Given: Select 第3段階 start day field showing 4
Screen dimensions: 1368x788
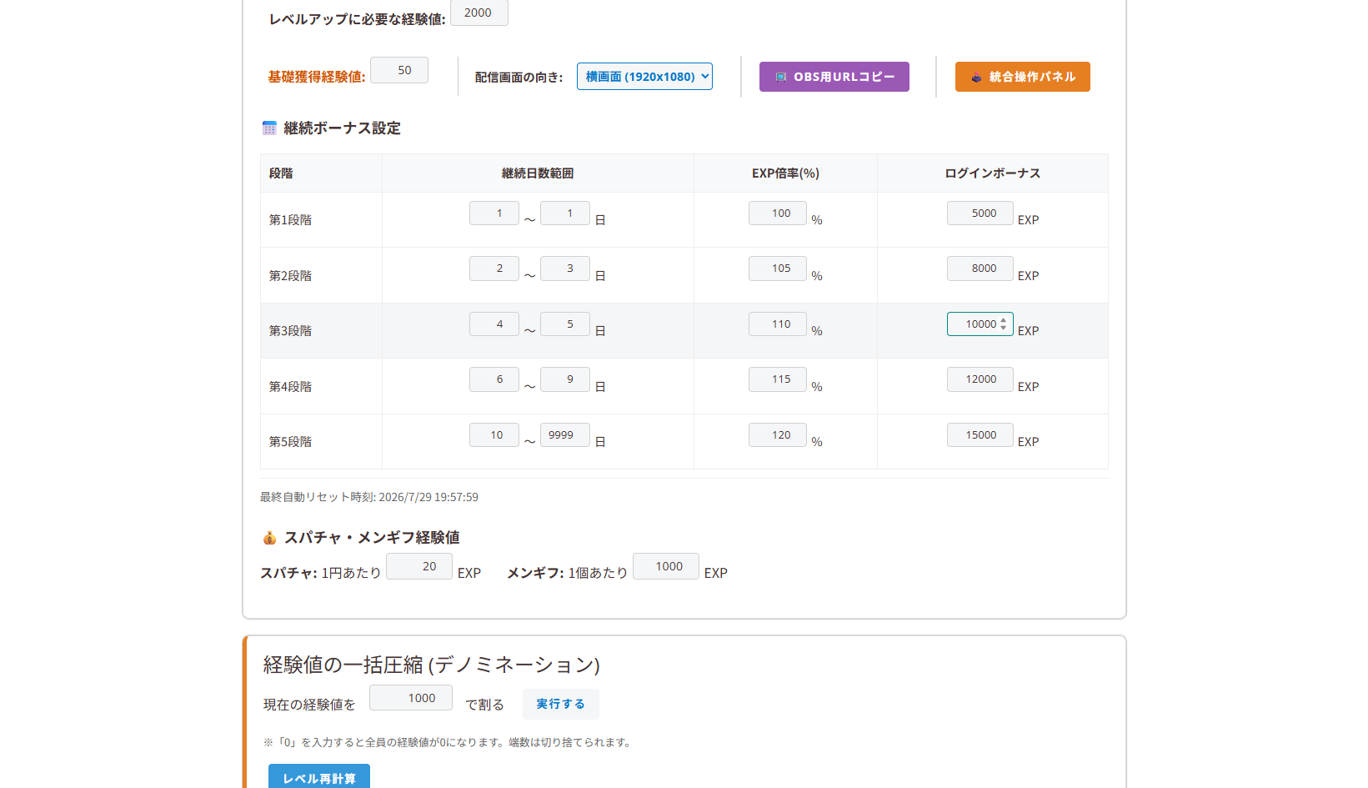Looking at the screenshot, I should tap(494, 324).
